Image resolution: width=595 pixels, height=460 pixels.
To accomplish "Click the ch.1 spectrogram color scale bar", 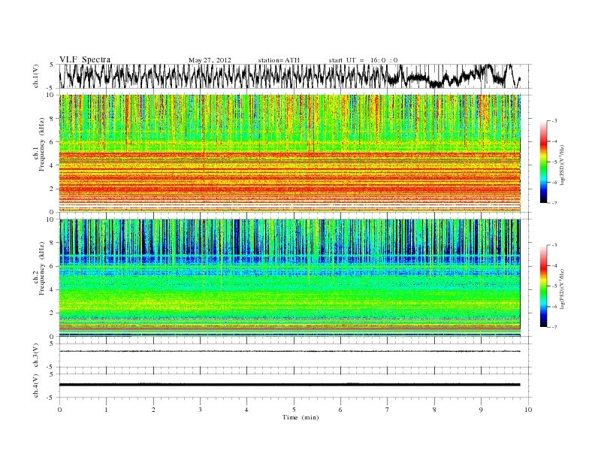I will click(543, 162).
